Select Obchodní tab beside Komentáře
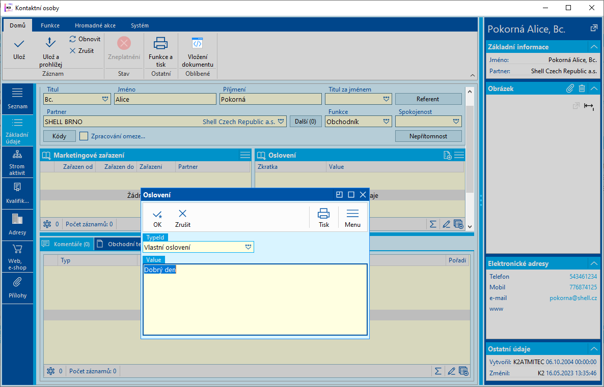 pos(118,244)
